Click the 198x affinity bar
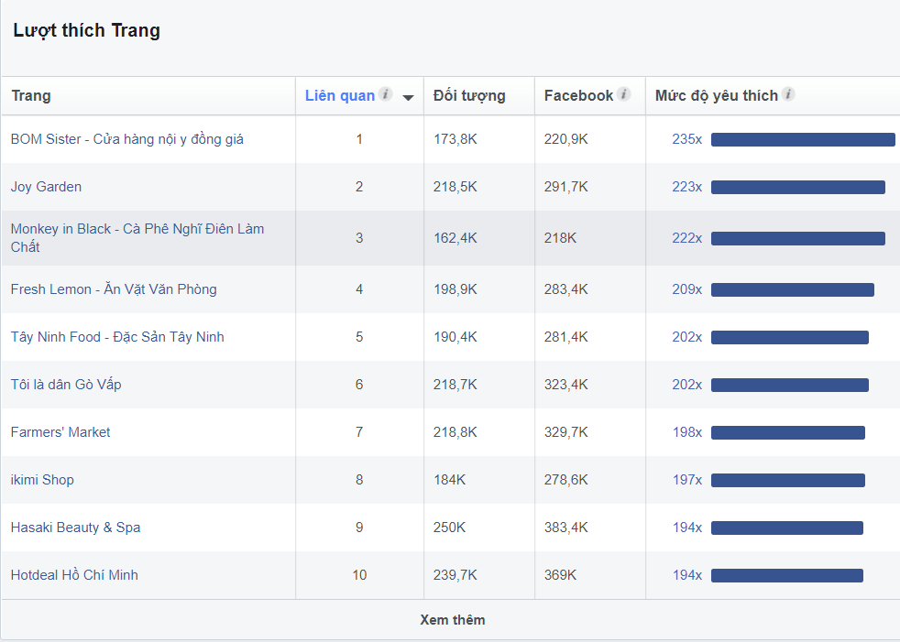The width and height of the screenshot is (900, 642). [788, 432]
